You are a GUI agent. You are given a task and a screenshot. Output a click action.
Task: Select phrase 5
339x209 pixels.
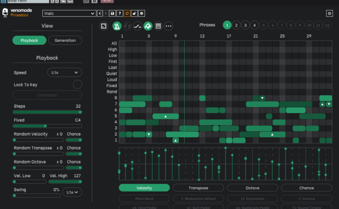pos(264,25)
